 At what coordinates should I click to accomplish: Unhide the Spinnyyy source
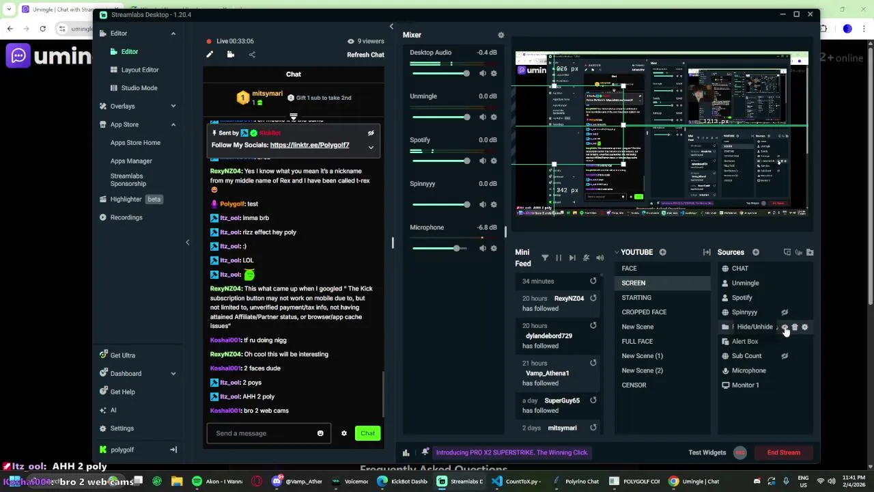coord(785,312)
